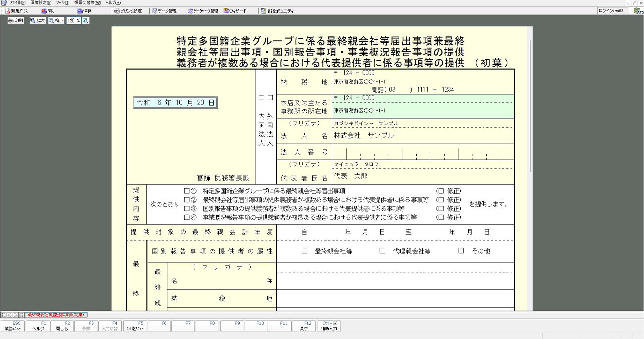This screenshot has width=644, height=339.
Task: Tick checkbox ① 最終親会社等届出事項
Action: click(187, 191)
